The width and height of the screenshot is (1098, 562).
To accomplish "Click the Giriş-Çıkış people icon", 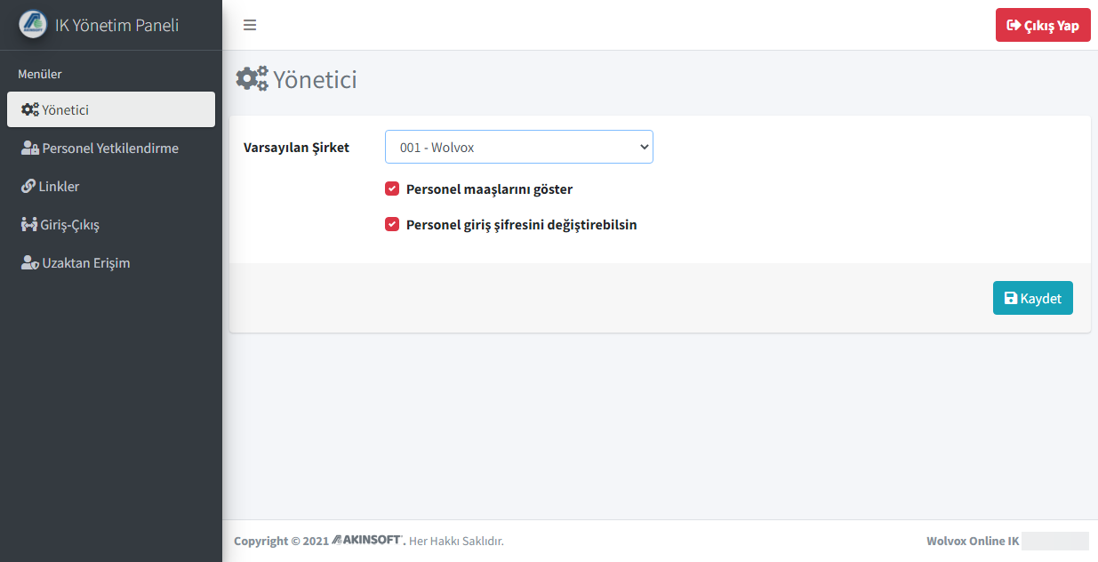I will (29, 224).
